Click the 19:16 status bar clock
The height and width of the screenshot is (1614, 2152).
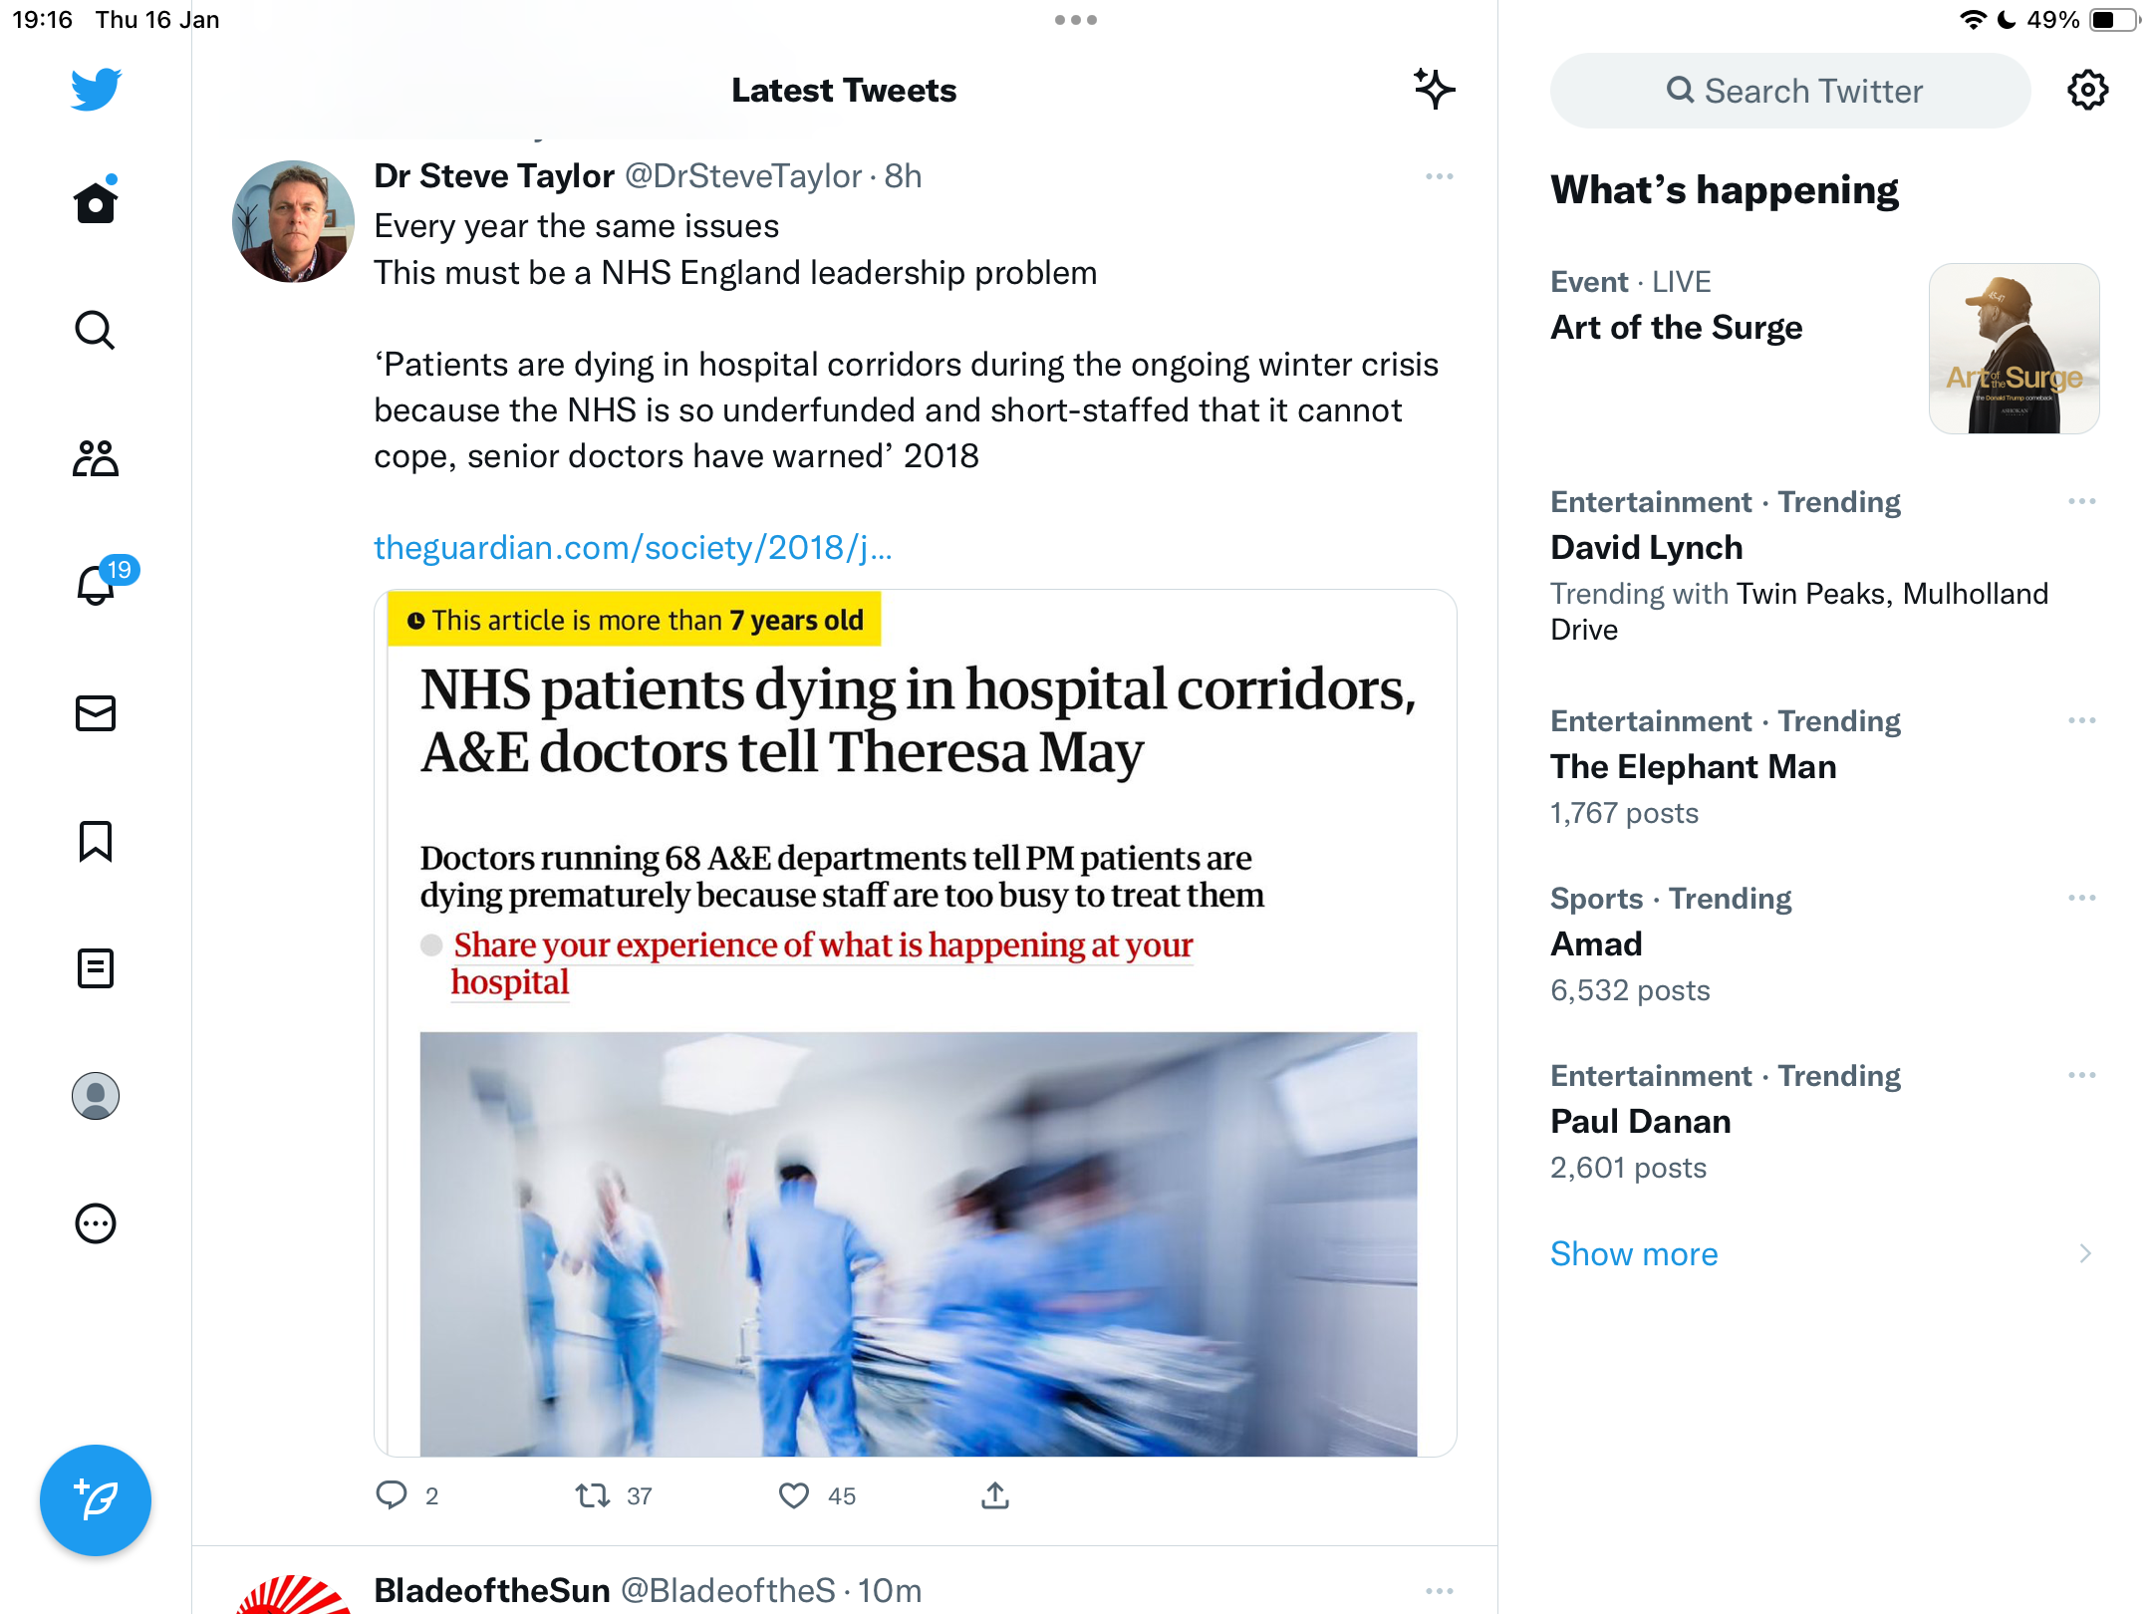[42, 20]
